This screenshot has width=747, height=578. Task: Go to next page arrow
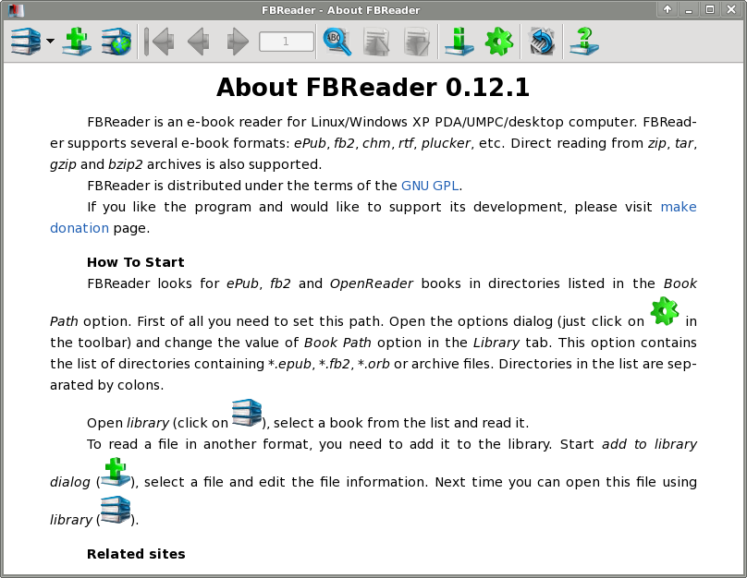point(238,42)
